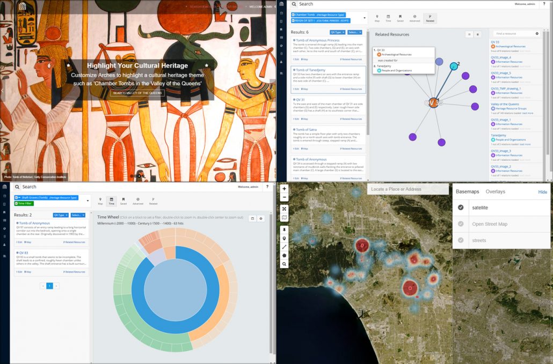Click the light blue center of Time Wheel
The width and height of the screenshot is (553, 364).
pos(175,289)
